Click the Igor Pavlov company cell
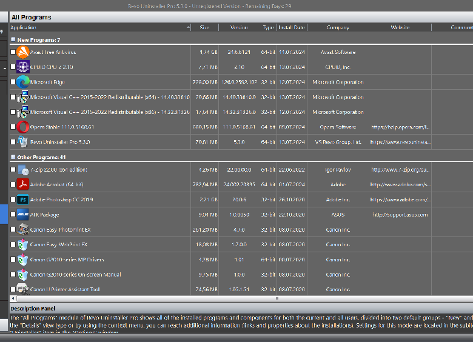Image resolution: width=473 pixels, height=342 pixels. [338, 170]
